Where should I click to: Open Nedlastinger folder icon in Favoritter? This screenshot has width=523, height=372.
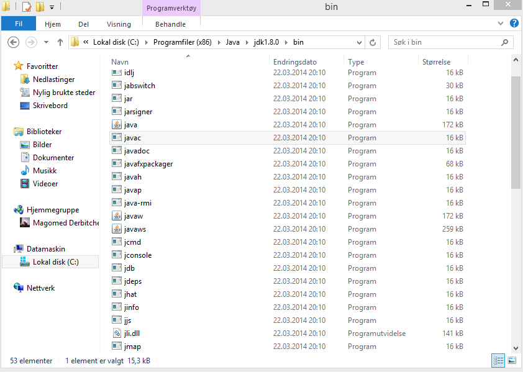25,79
